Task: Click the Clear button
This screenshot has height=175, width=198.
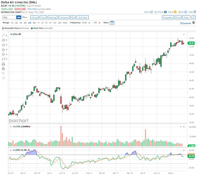Action: (x=186, y=17)
